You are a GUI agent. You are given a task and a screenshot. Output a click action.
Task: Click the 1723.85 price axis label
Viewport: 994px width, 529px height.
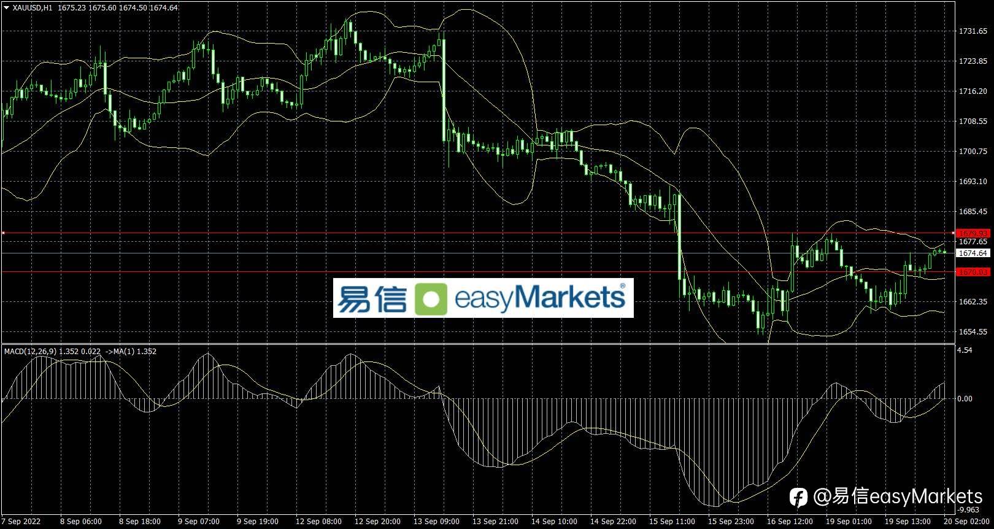pos(974,61)
